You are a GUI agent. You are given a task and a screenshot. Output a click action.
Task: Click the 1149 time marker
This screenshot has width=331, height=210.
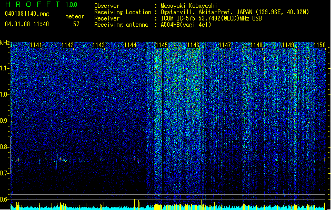[288, 45]
